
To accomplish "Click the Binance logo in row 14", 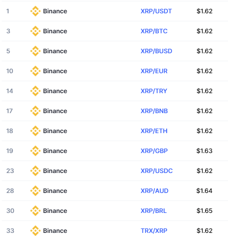I will coord(35,91).
